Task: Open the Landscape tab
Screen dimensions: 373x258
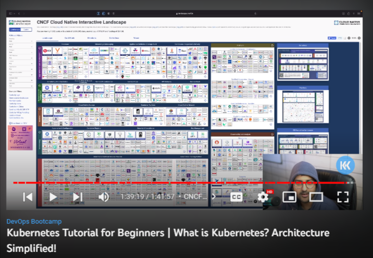Action: 47,38
